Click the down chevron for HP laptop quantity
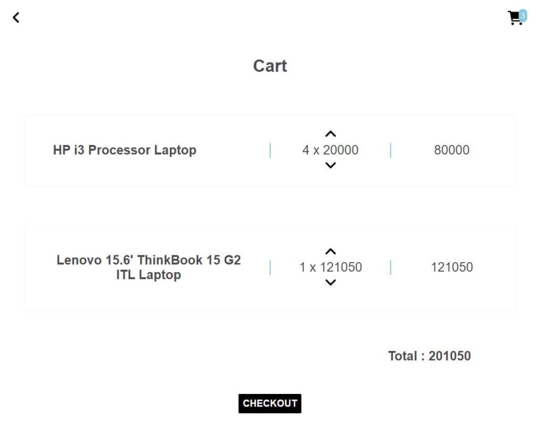 pyautogui.click(x=330, y=165)
